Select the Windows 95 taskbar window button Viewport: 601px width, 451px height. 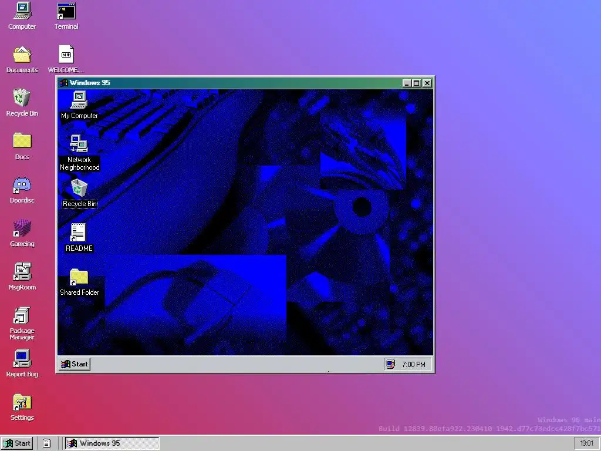click(x=112, y=444)
